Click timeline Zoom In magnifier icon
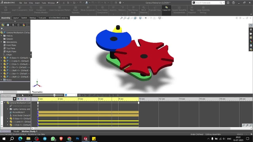Screen dimensions: 253x142 [x=247, y=125]
